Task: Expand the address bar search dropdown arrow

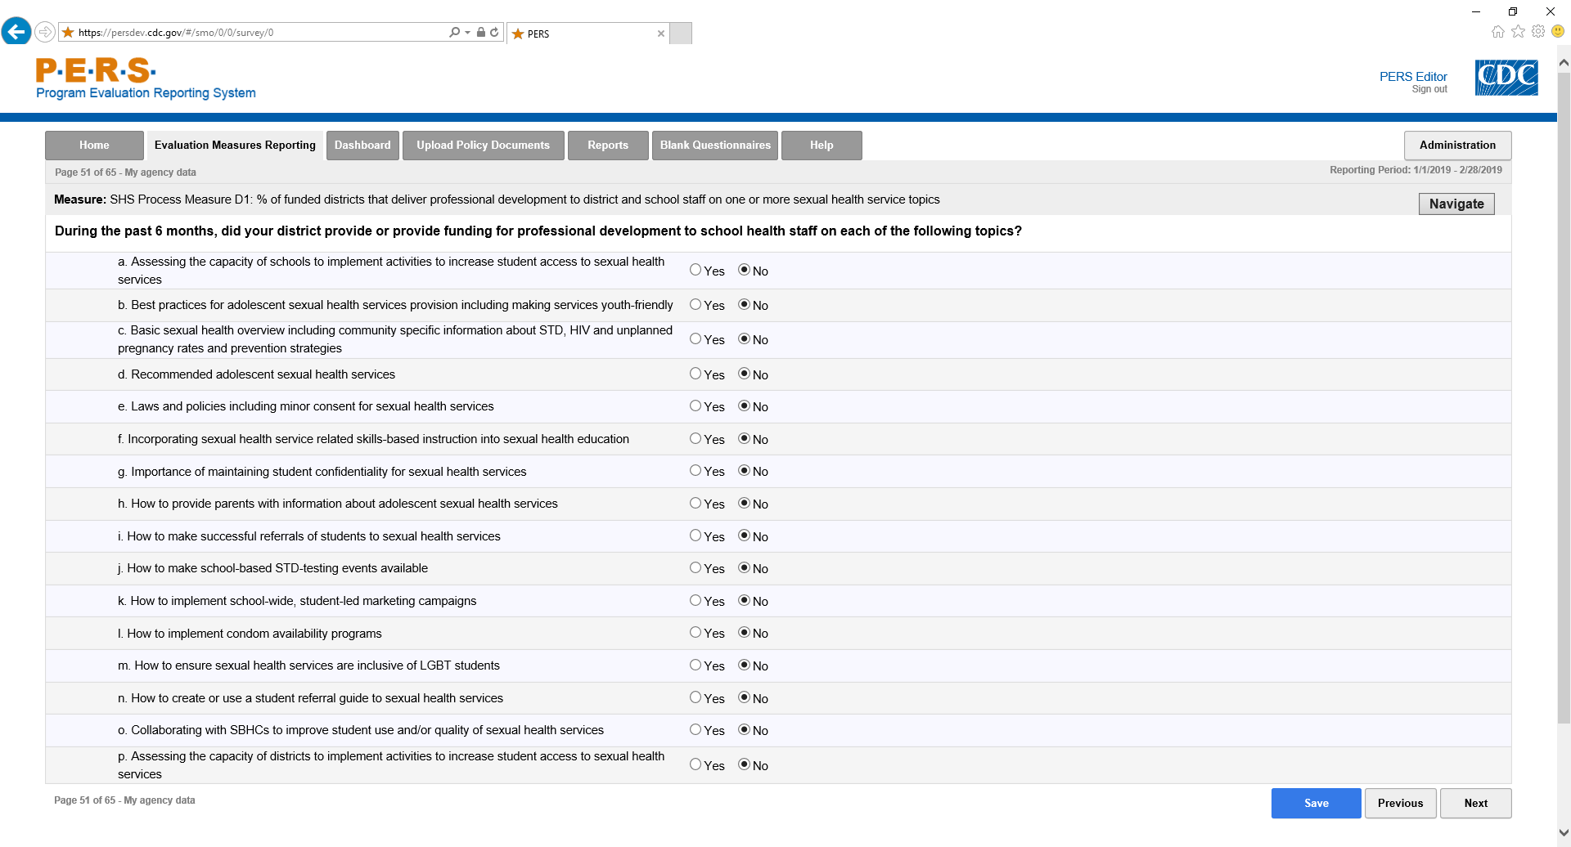Action: tap(467, 33)
